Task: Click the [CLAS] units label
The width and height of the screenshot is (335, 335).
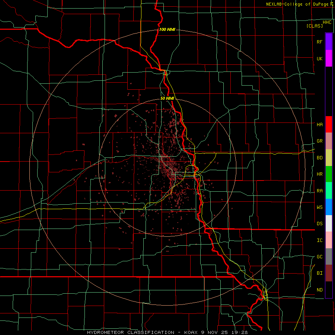Action: click(315, 26)
